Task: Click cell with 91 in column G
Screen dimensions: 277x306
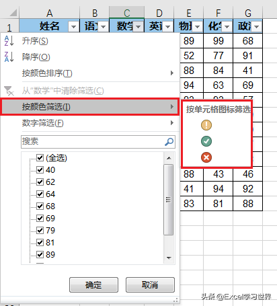Action: pos(248,56)
